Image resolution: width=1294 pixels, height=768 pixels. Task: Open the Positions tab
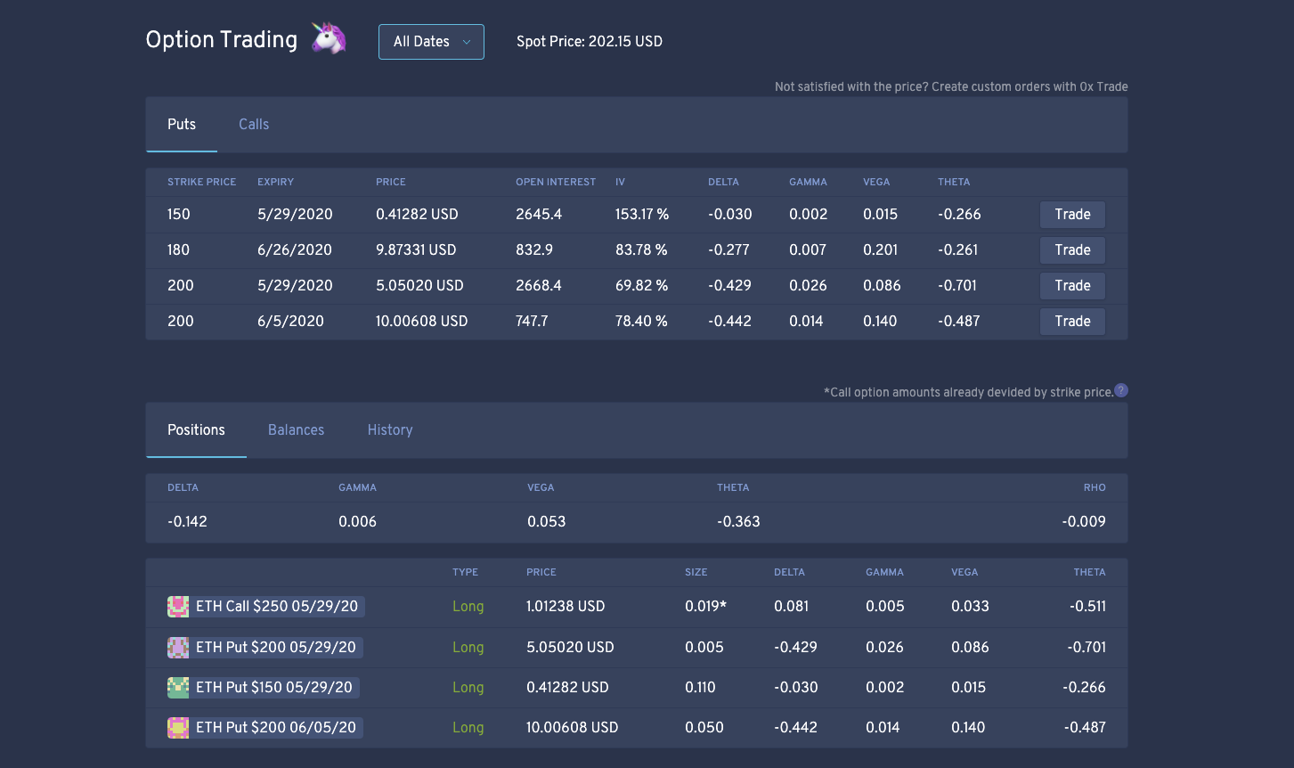click(196, 430)
